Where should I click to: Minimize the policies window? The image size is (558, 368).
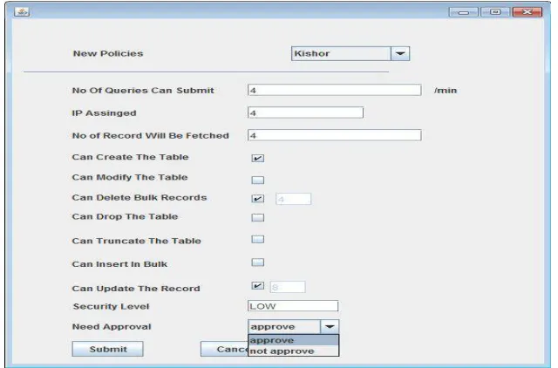(463, 12)
